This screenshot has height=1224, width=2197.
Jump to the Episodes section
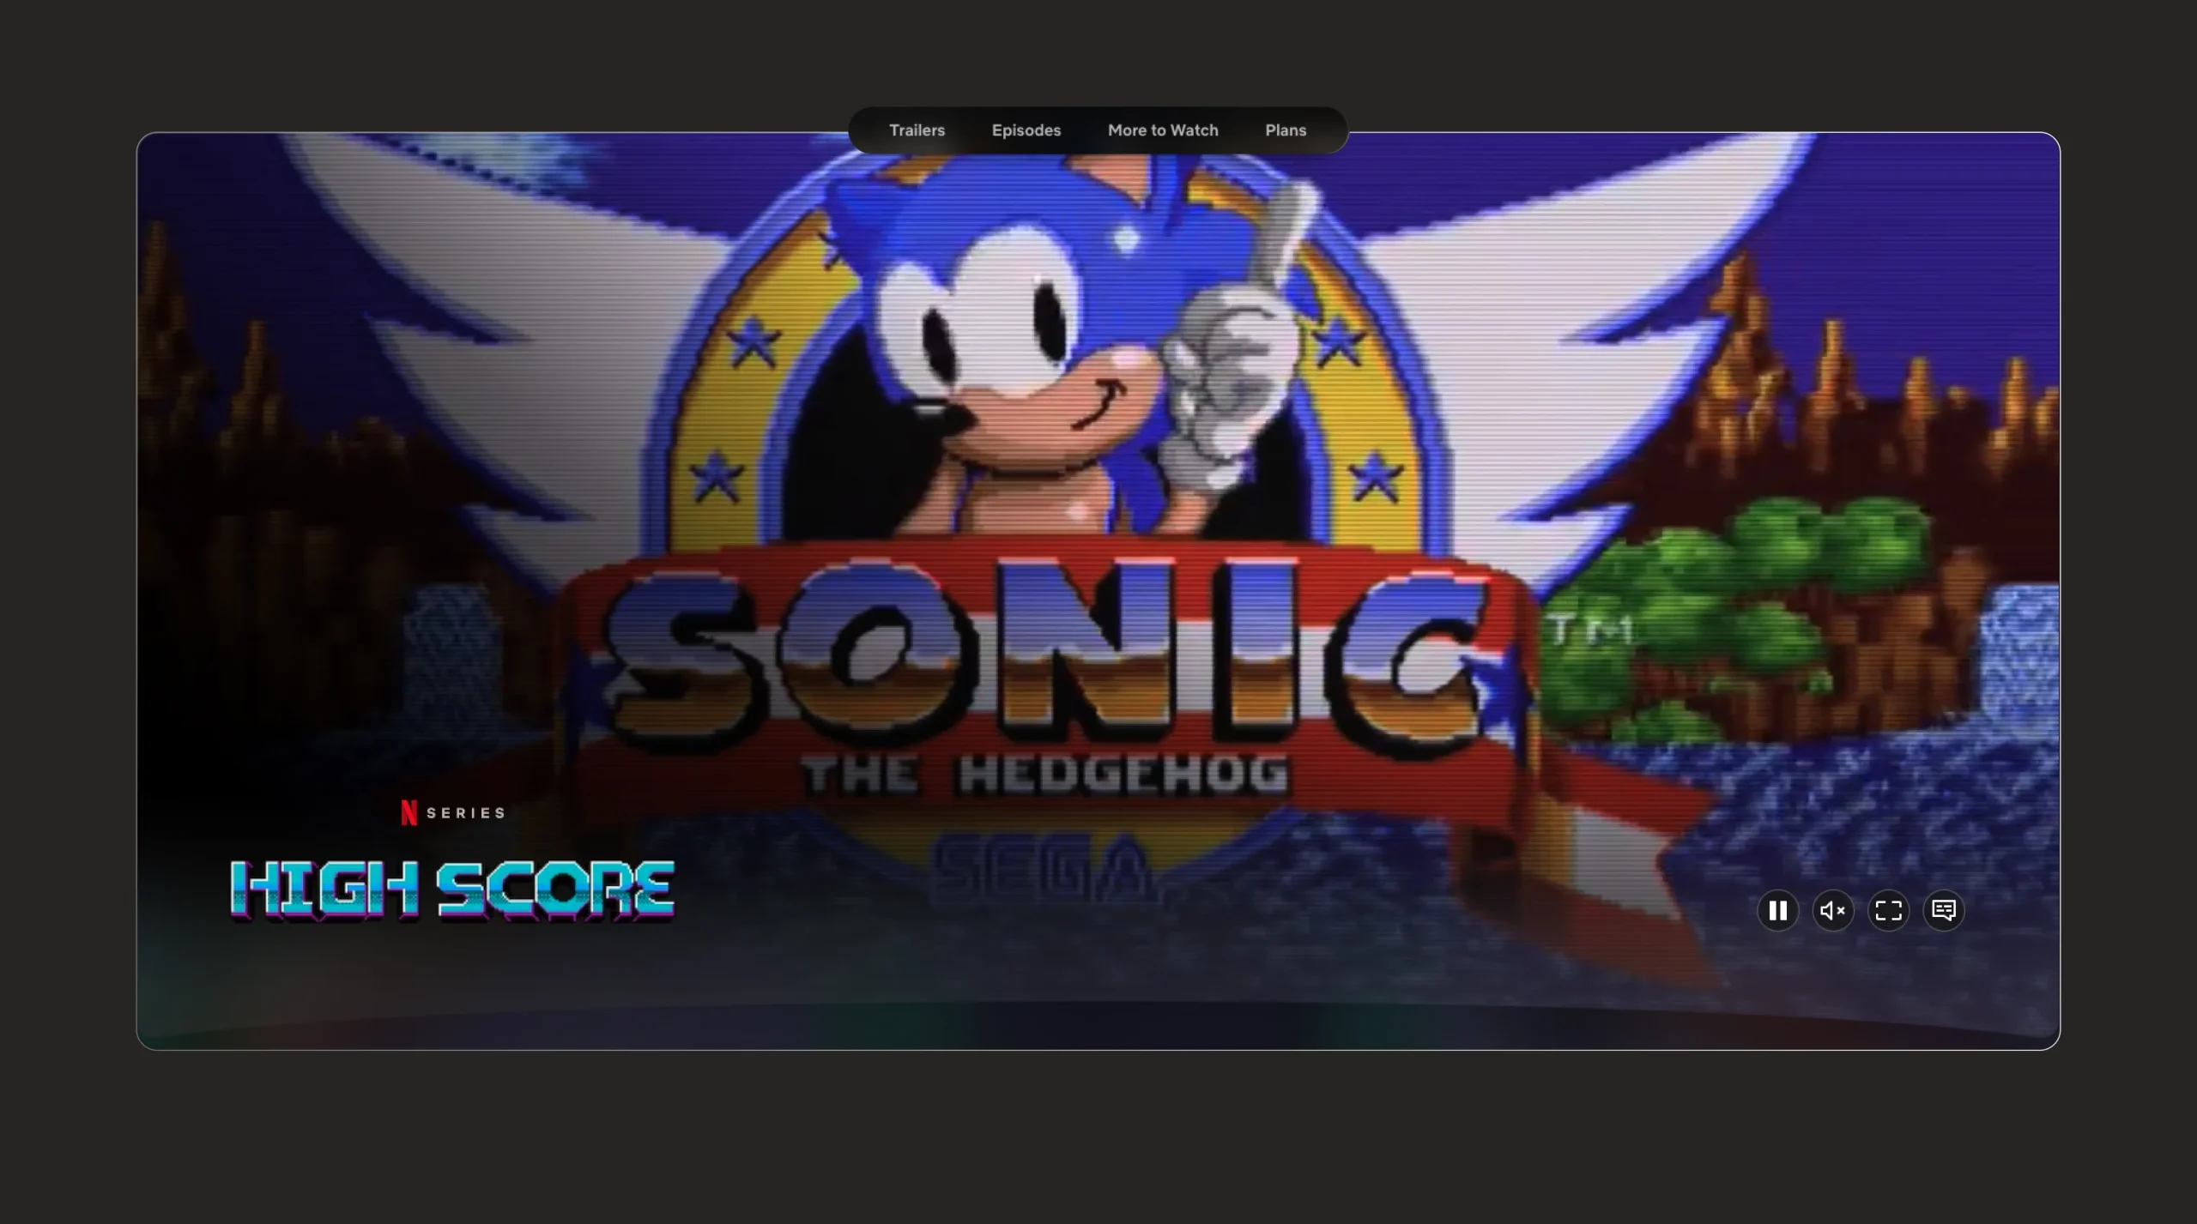pyautogui.click(x=1026, y=130)
